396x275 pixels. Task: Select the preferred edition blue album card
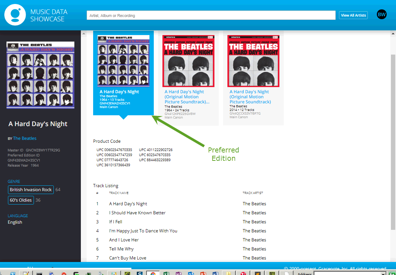click(123, 72)
